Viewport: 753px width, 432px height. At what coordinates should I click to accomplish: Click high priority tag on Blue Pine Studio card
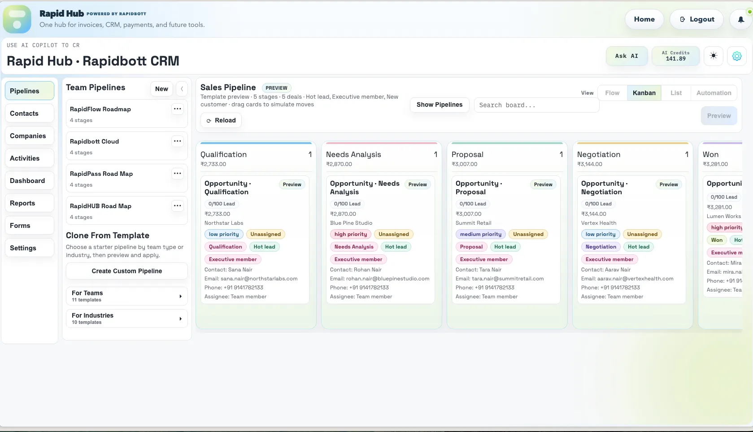(351, 234)
